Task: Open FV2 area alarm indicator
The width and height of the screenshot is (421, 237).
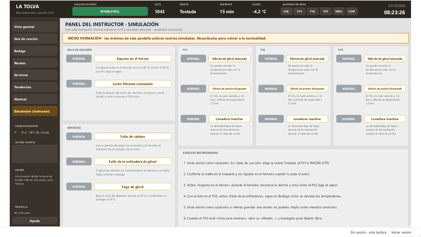Action: [x=313, y=11]
